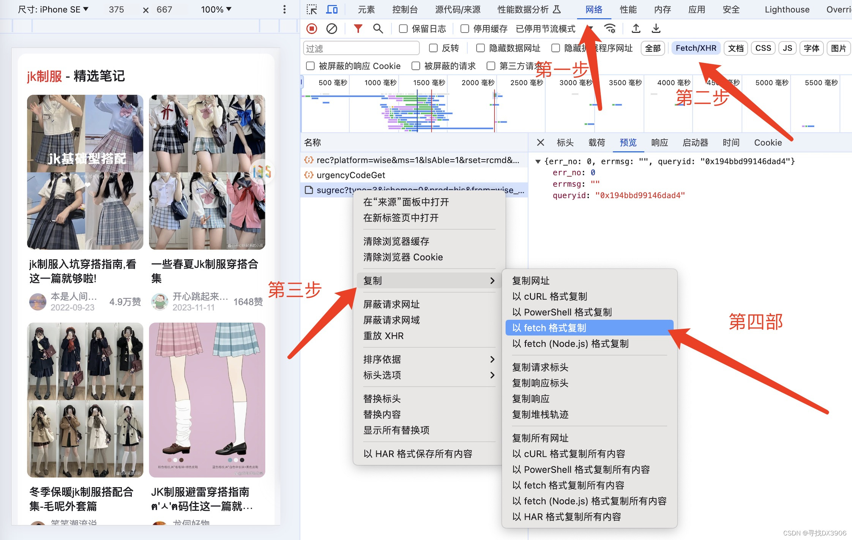Enable the 保留日志 checkbox

coord(403,29)
